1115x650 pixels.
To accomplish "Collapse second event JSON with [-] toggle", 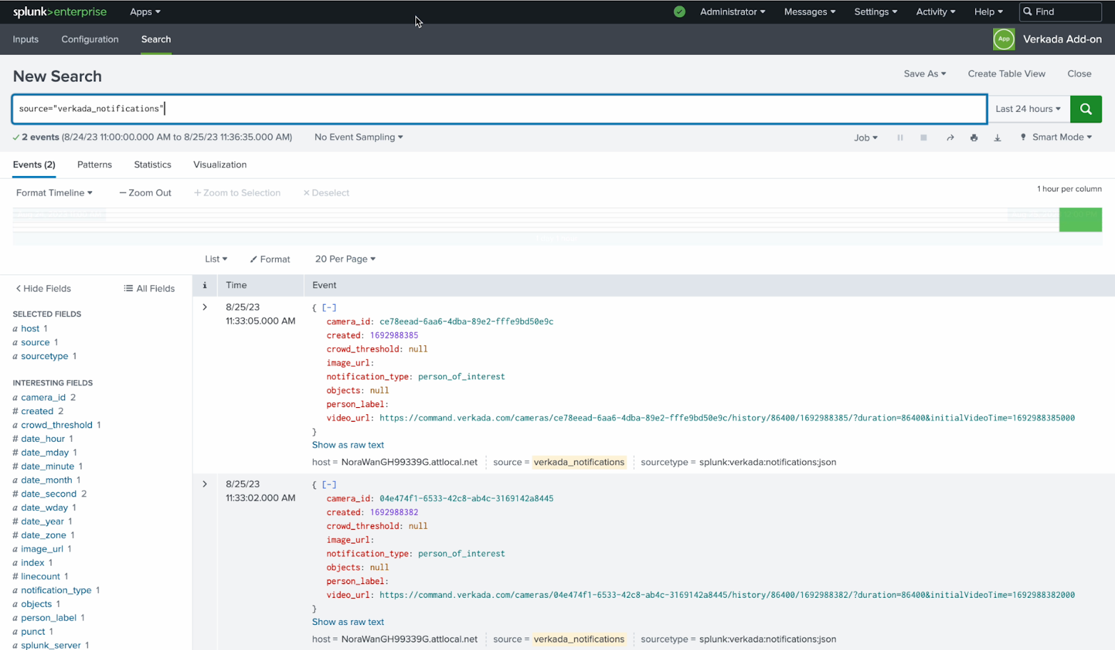I will 329,484.
